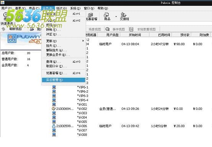Open the 系统(S) menu

(x=75, y=8)
